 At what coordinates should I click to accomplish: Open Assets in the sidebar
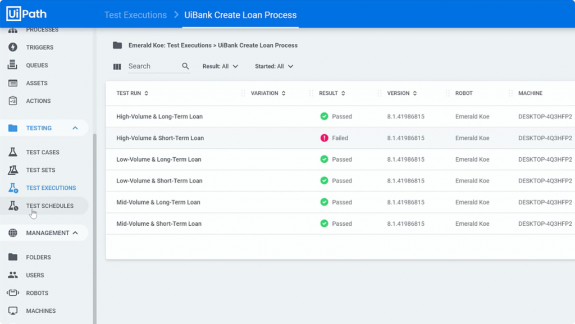[x=36, y=83]
